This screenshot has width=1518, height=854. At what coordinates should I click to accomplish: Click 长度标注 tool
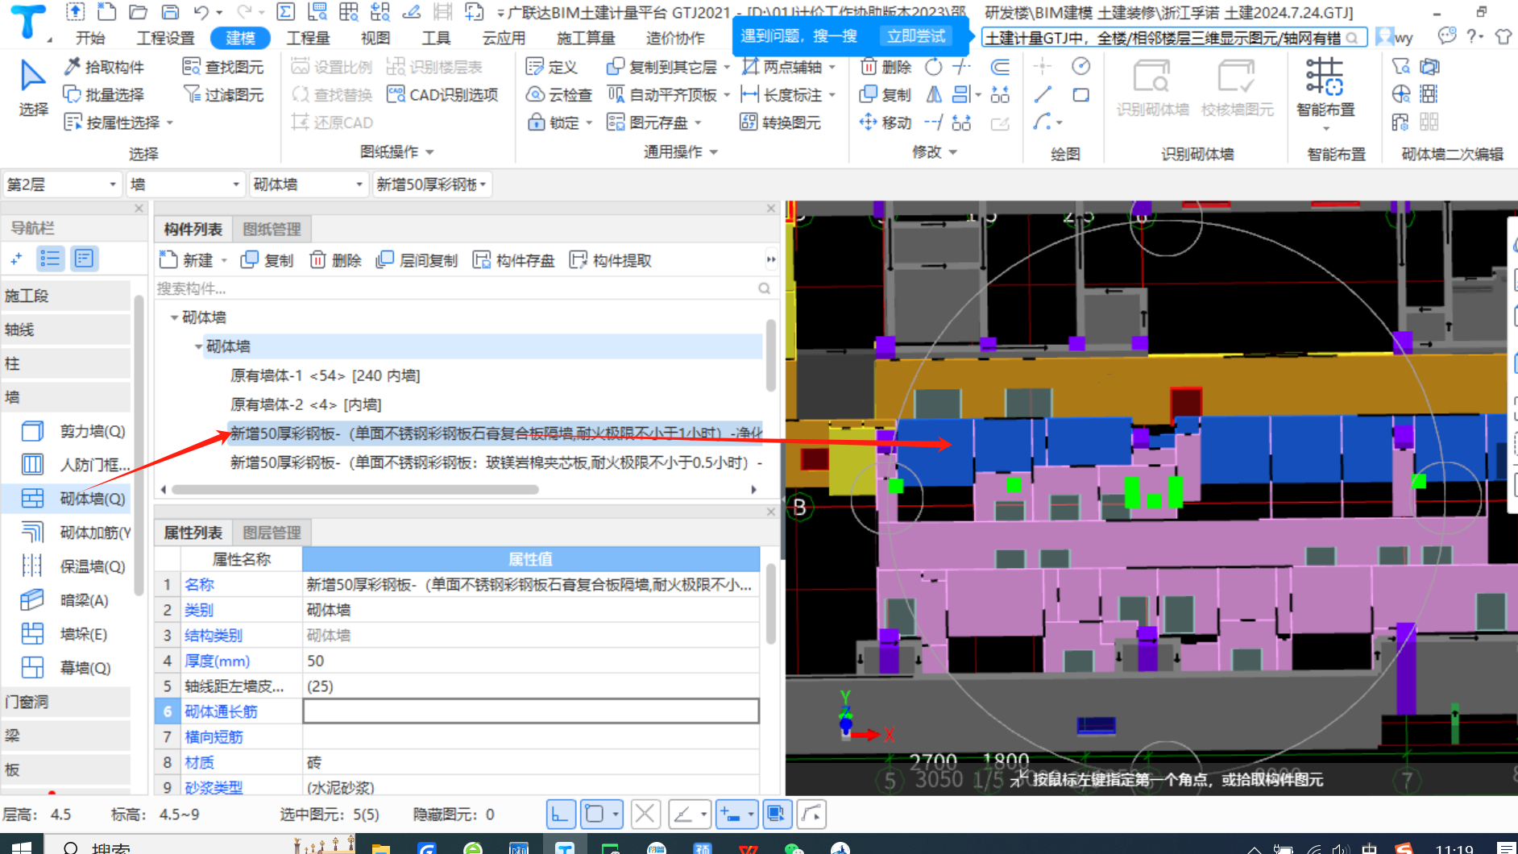[x=782, y=94]
